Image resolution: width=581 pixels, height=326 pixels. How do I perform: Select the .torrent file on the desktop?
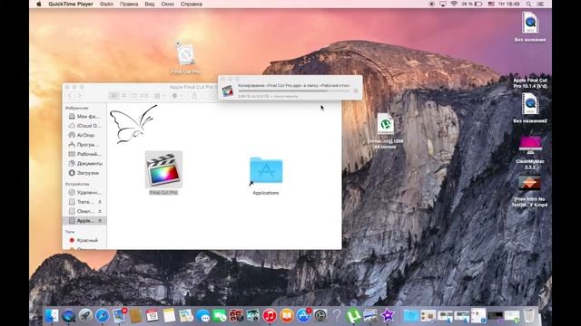point(385,124)
